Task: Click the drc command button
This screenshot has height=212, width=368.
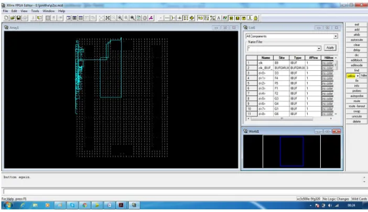Action: 357,55
